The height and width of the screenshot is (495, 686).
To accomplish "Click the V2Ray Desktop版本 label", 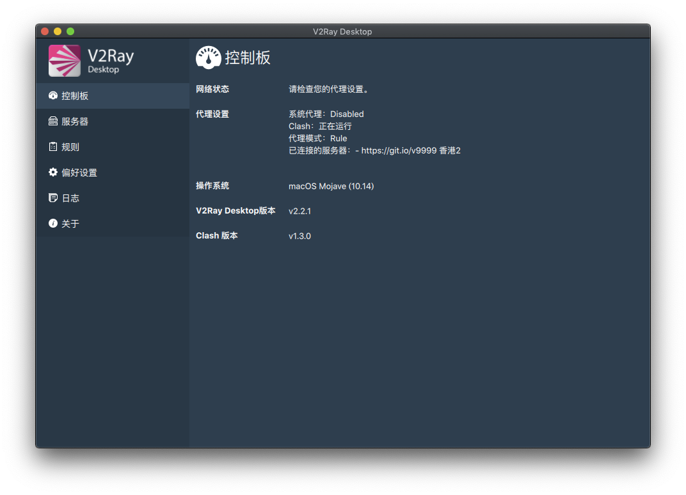I will pyautogui.click(x=235, y=211).
